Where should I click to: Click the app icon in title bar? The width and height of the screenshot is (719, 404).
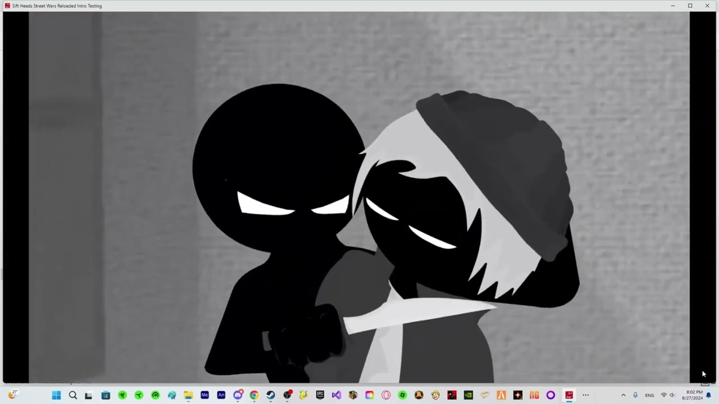coord(7,6)
